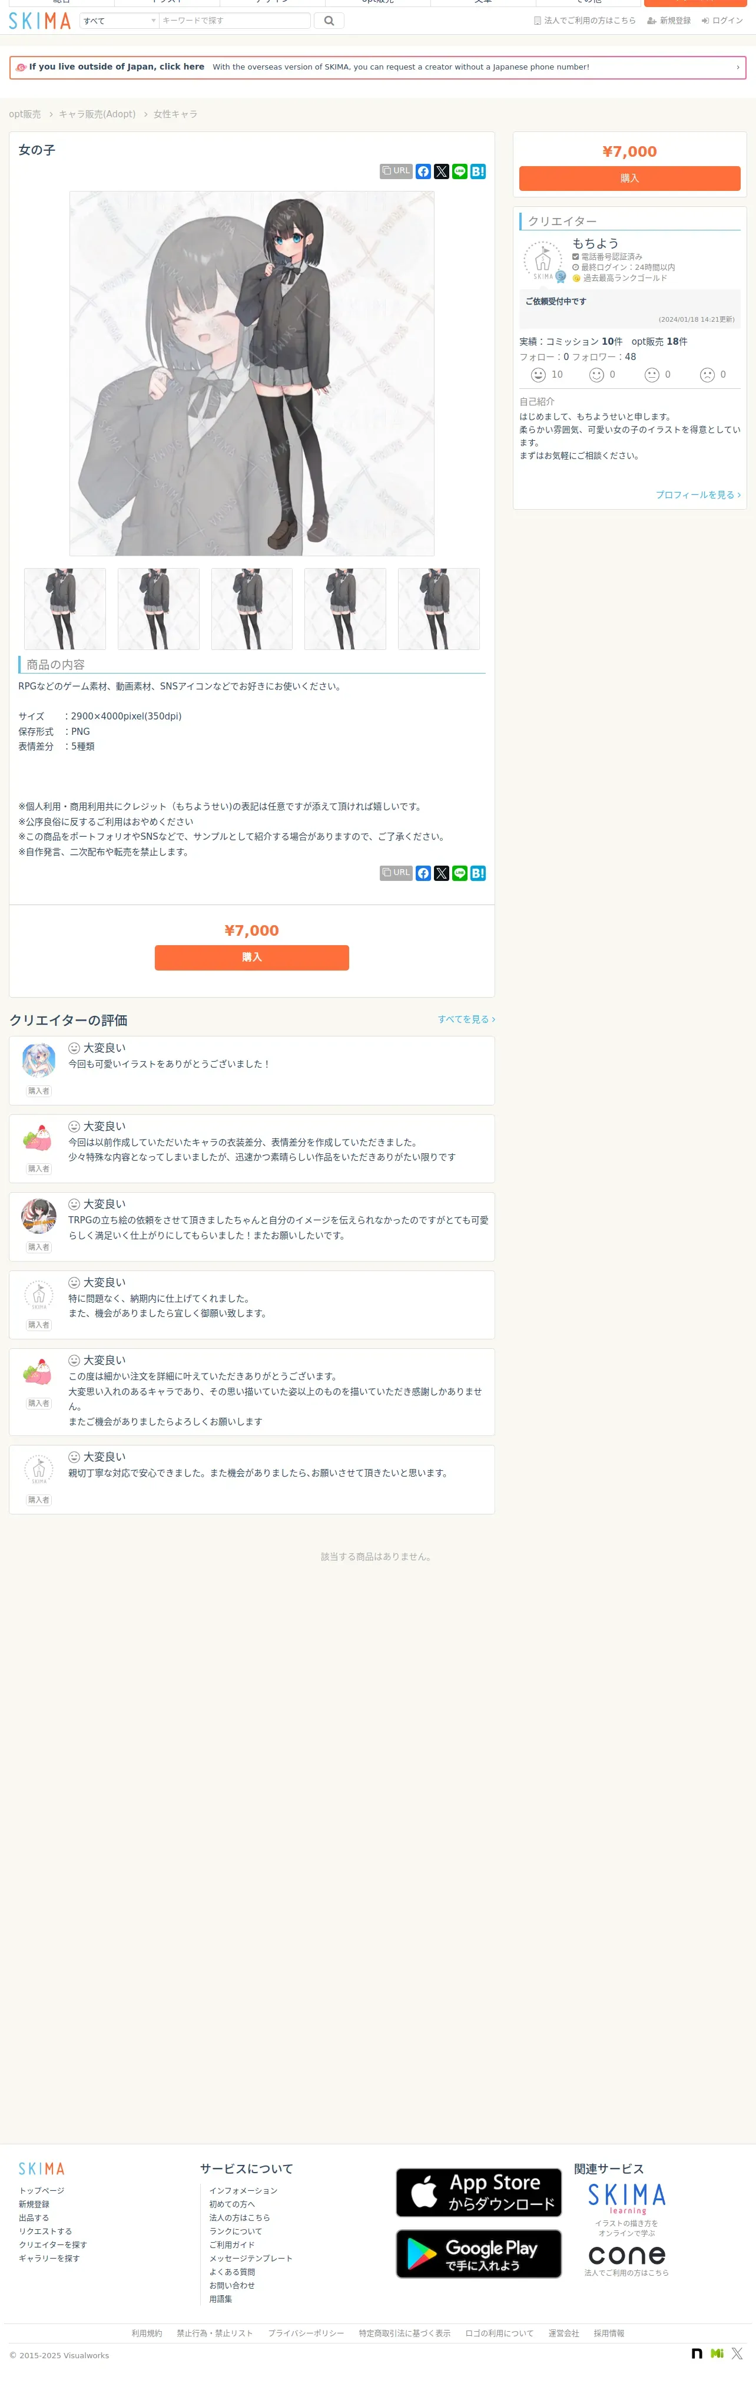Select the last expression thumbnail below main image

point(439,609)
